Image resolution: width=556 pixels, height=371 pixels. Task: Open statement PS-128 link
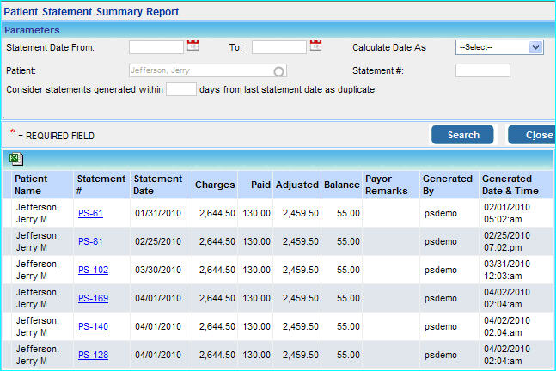click(x=93, y=355)
